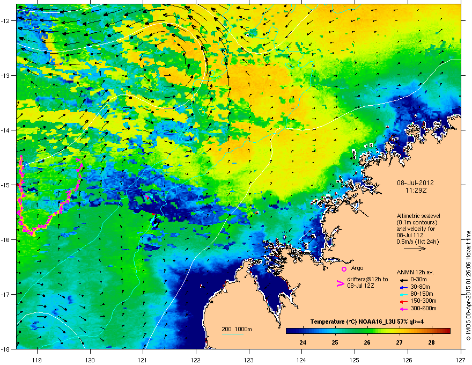Click the cyan 200 1000m isobath legend line
472x365 pixels.
click(x=233, y=334)
